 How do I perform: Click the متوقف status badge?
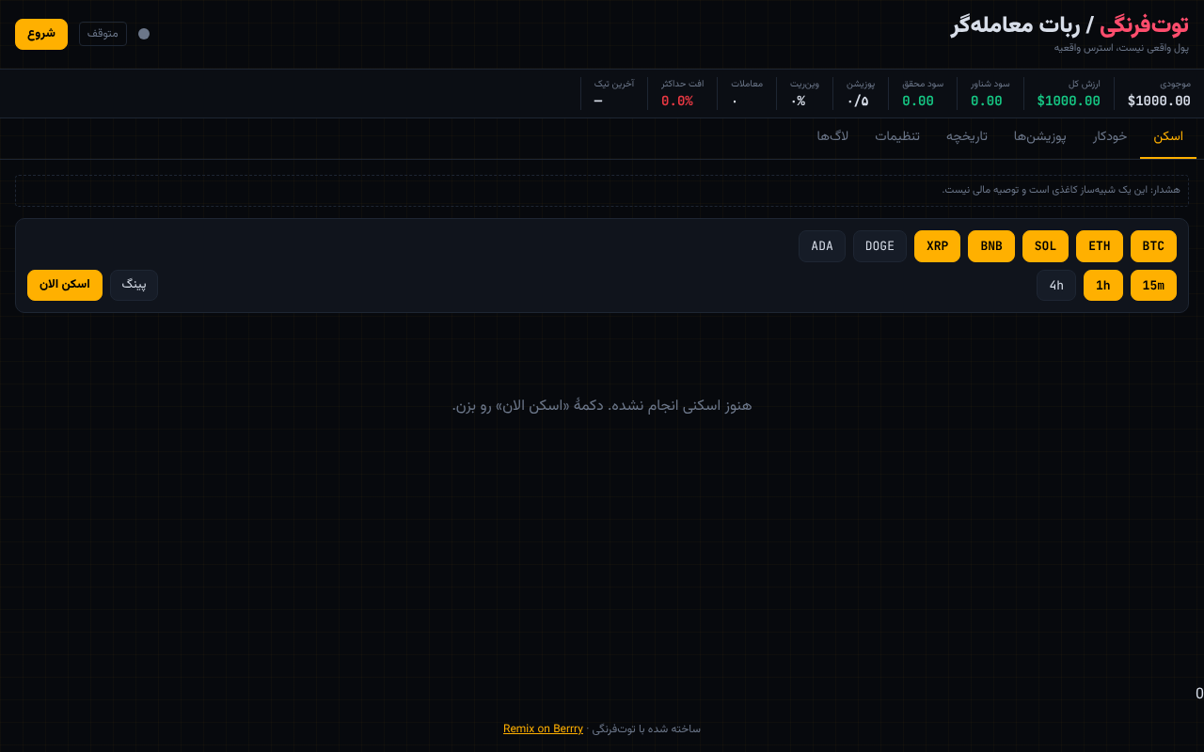tap(103, 34)
